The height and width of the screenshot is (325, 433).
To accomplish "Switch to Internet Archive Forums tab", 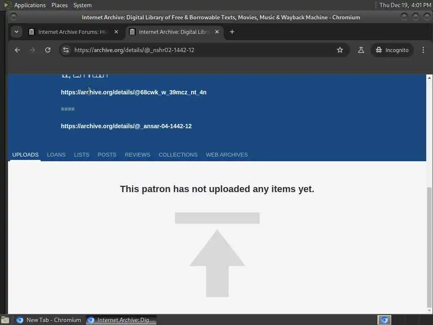I will pyautogui.click(x=74, y=32).
